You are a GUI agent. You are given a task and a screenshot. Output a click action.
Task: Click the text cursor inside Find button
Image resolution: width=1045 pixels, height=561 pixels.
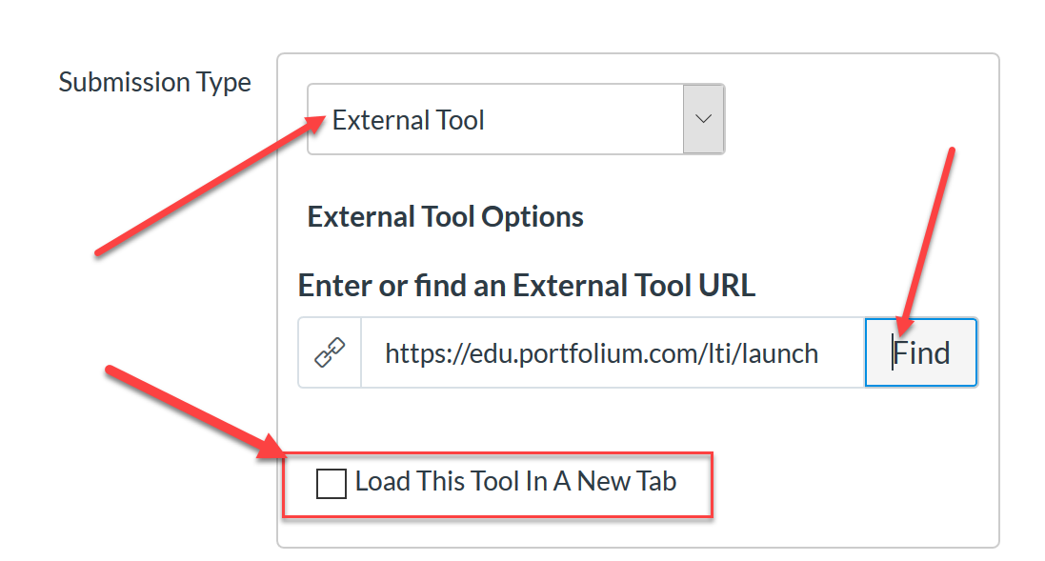pos(893,352)
